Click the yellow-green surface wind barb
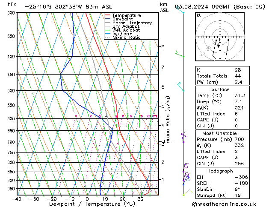This screenshot has width=269, height=207. coord(187,193)
